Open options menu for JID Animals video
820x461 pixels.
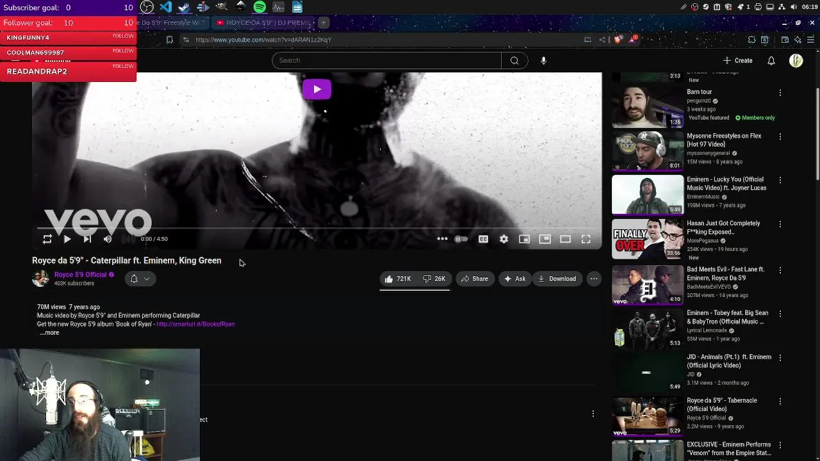(780, 357)
